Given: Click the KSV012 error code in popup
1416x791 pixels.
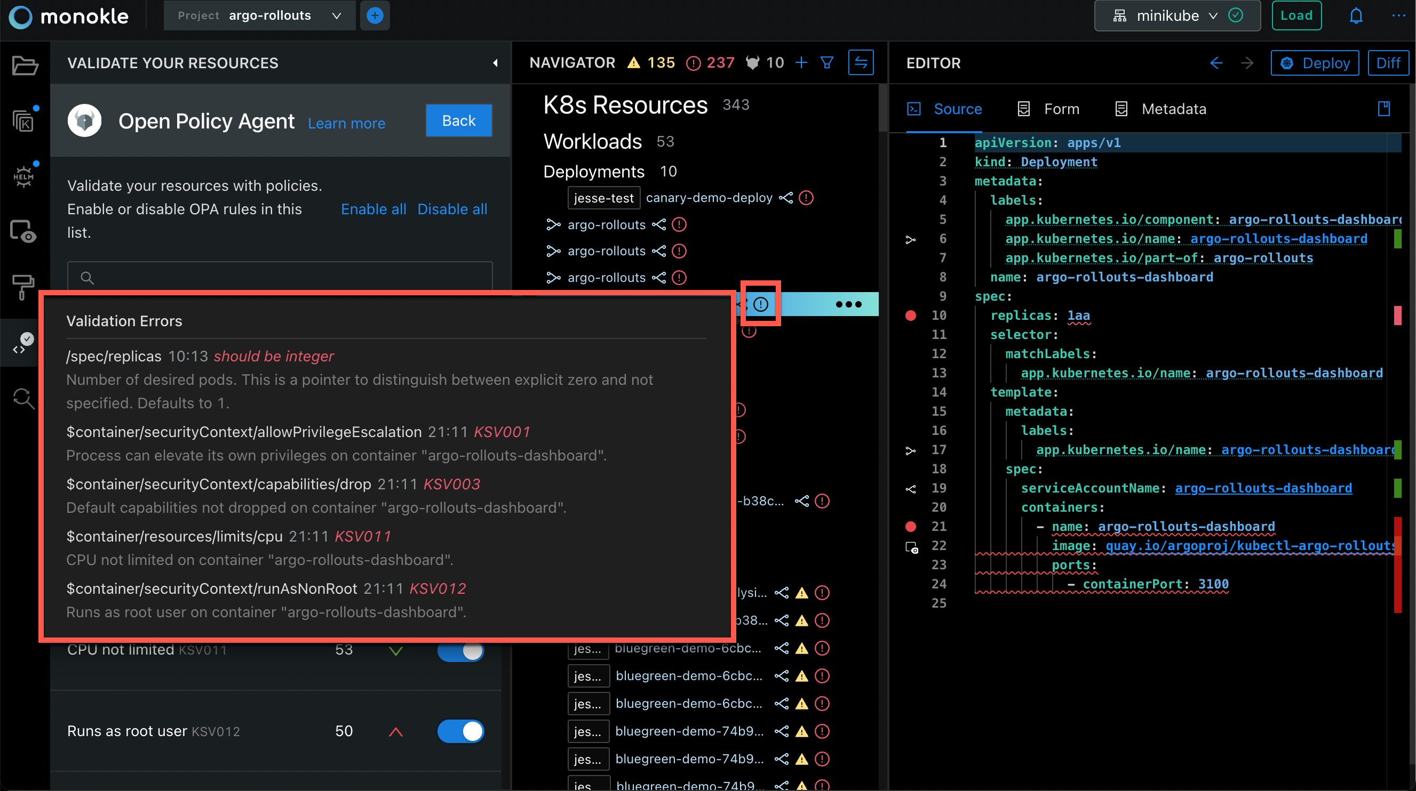Looking at the screenshot, I should 437,588.
